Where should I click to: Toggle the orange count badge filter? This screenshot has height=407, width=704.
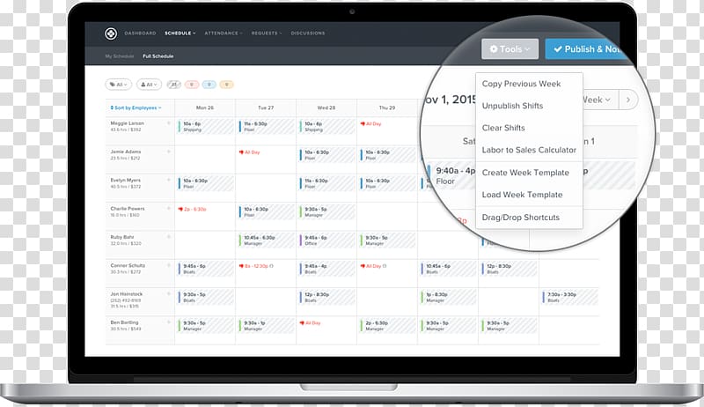coord(227,85)
